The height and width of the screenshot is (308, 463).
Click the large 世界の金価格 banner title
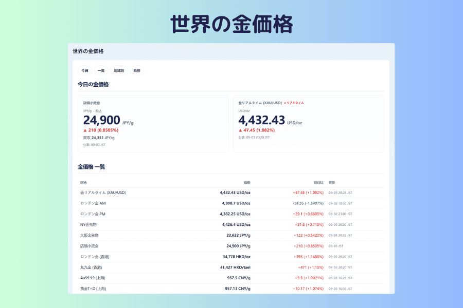point(232,24)
